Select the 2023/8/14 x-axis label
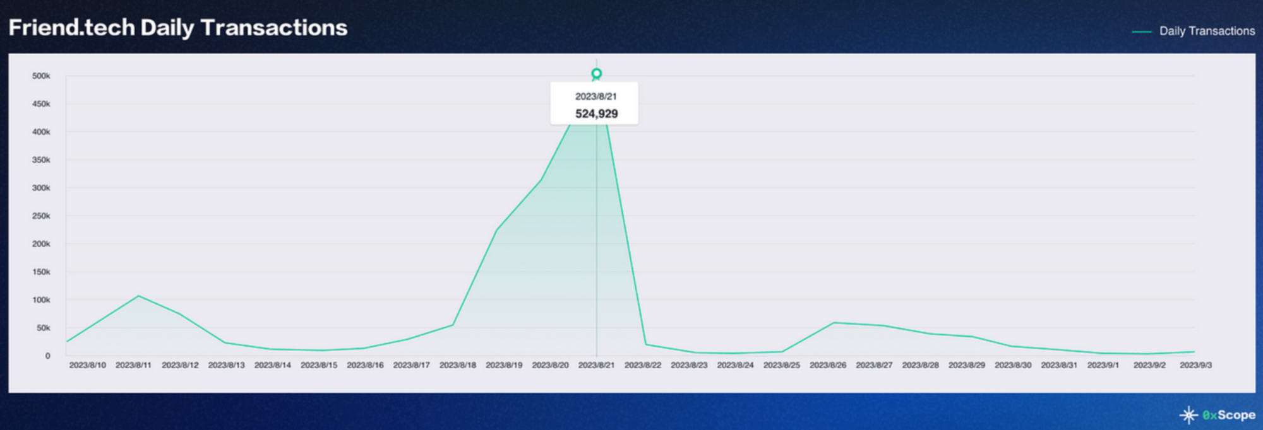Viewport: 1263px width, 430px height. tap(273, 365)
